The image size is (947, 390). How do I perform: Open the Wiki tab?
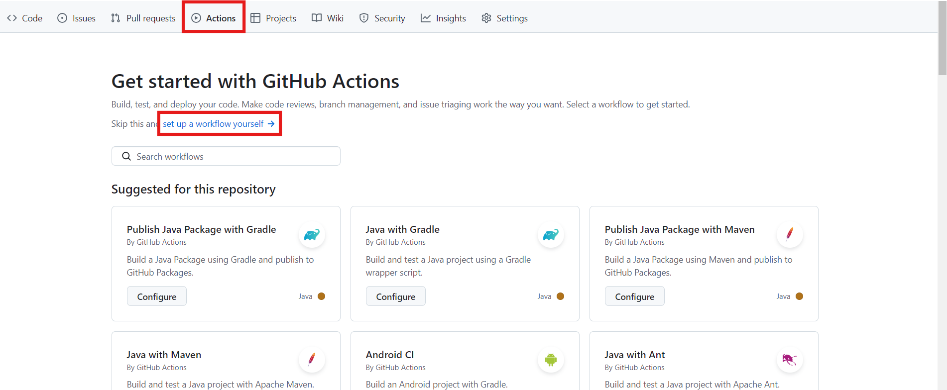328,18
